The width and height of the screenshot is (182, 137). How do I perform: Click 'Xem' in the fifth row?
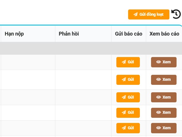pos(164,128)
